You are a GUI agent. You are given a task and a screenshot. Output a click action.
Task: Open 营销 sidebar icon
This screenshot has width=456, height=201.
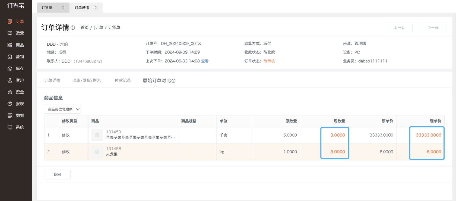coord(10,56)
